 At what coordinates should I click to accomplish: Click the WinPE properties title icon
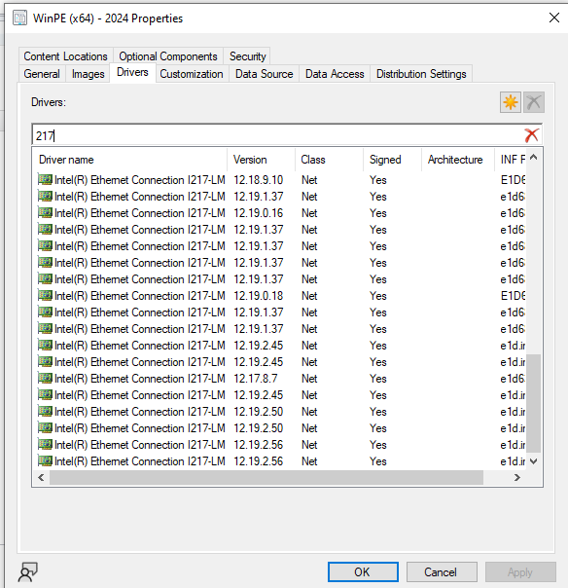tap(19, 18)
